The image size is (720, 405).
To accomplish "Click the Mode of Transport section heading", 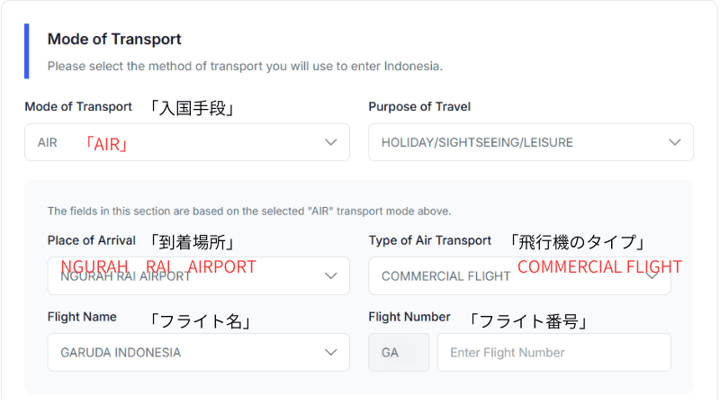I will (x=114, y=39).
